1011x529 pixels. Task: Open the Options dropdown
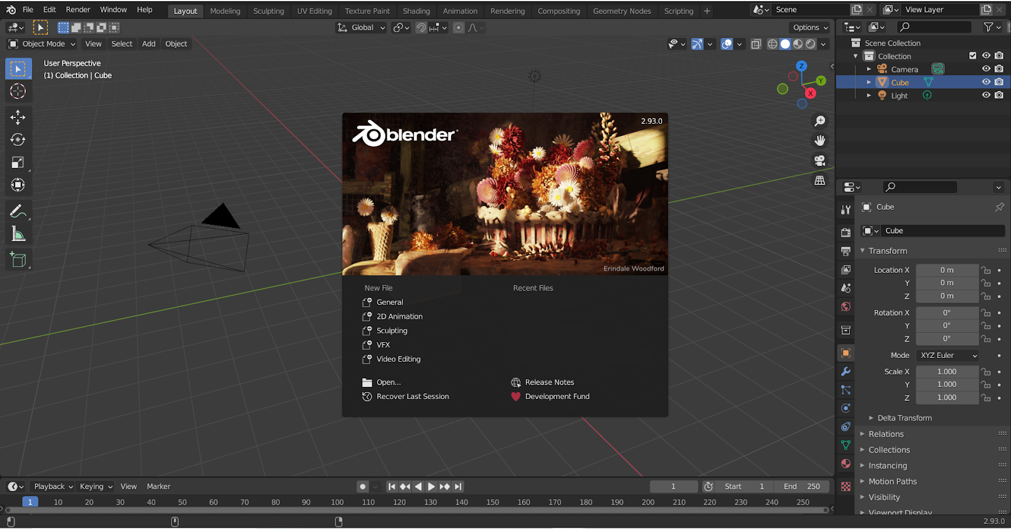[810, 28]
